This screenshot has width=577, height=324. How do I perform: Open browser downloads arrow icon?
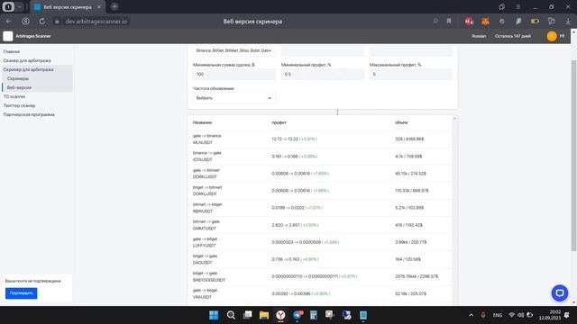click(x=568, y=22)
